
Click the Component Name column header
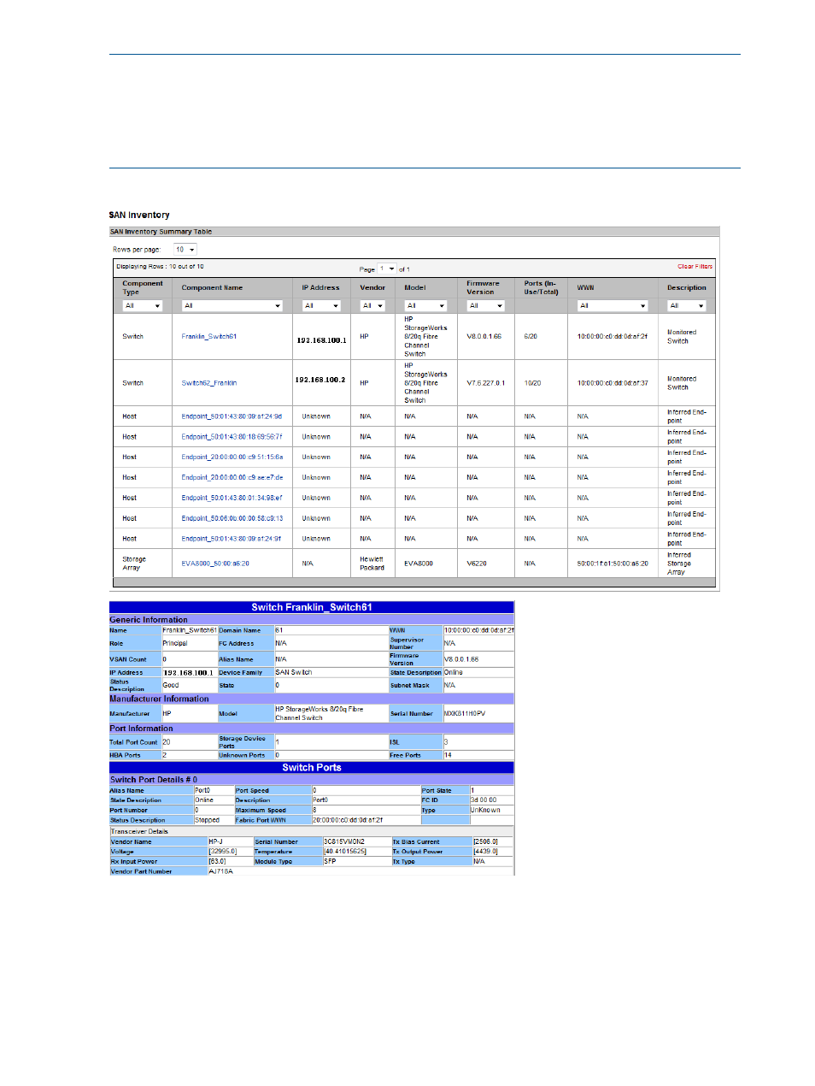[212, 288]
